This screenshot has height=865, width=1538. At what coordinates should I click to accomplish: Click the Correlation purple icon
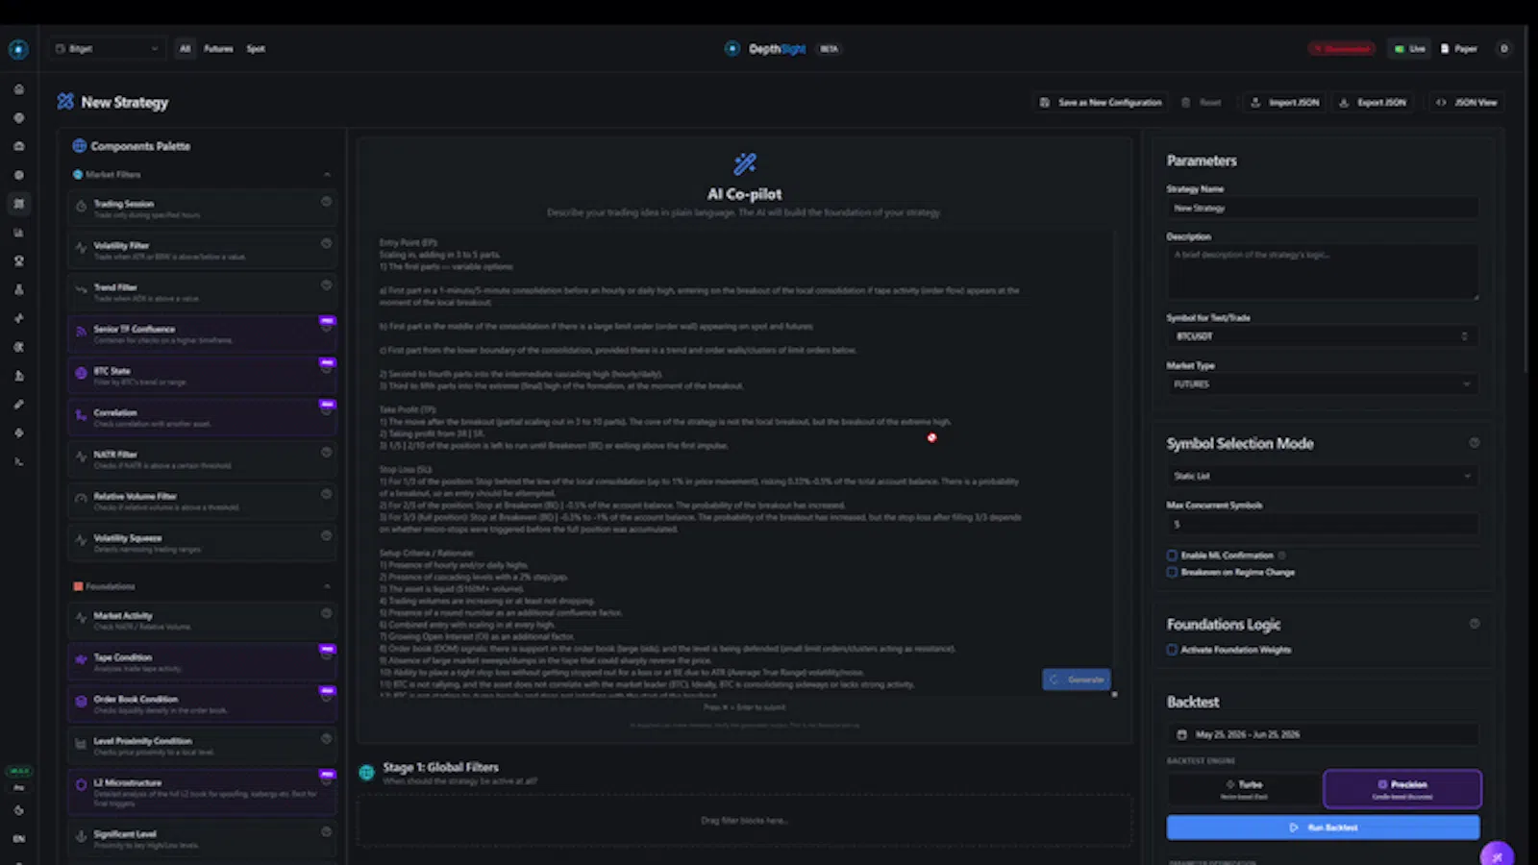click(x=81, y=416)
